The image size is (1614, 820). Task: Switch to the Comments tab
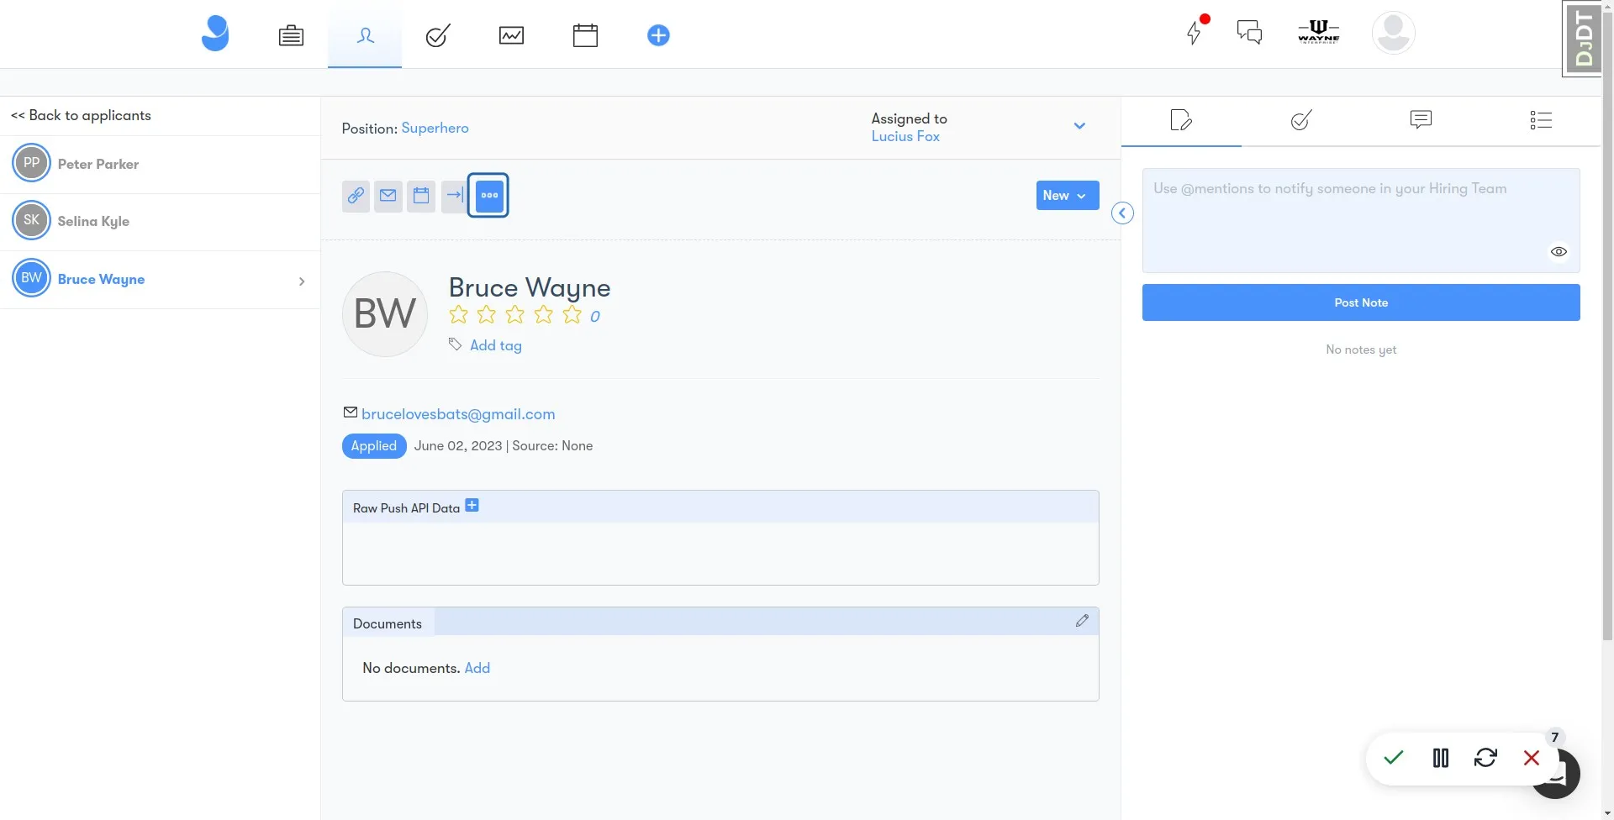click(1421, 121)
